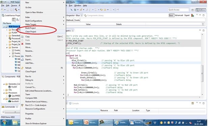Open the Run As submenu

43,76
